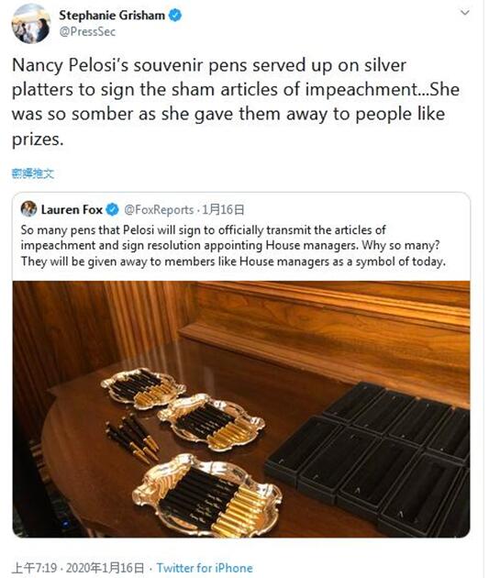This screenshot has width=489, height=578.
Task: Click the loose pens lying on table
Action: pyautogui.click(x=133, y=439)
